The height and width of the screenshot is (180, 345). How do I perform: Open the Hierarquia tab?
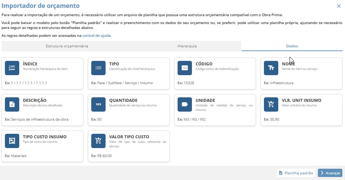[187, 46]
